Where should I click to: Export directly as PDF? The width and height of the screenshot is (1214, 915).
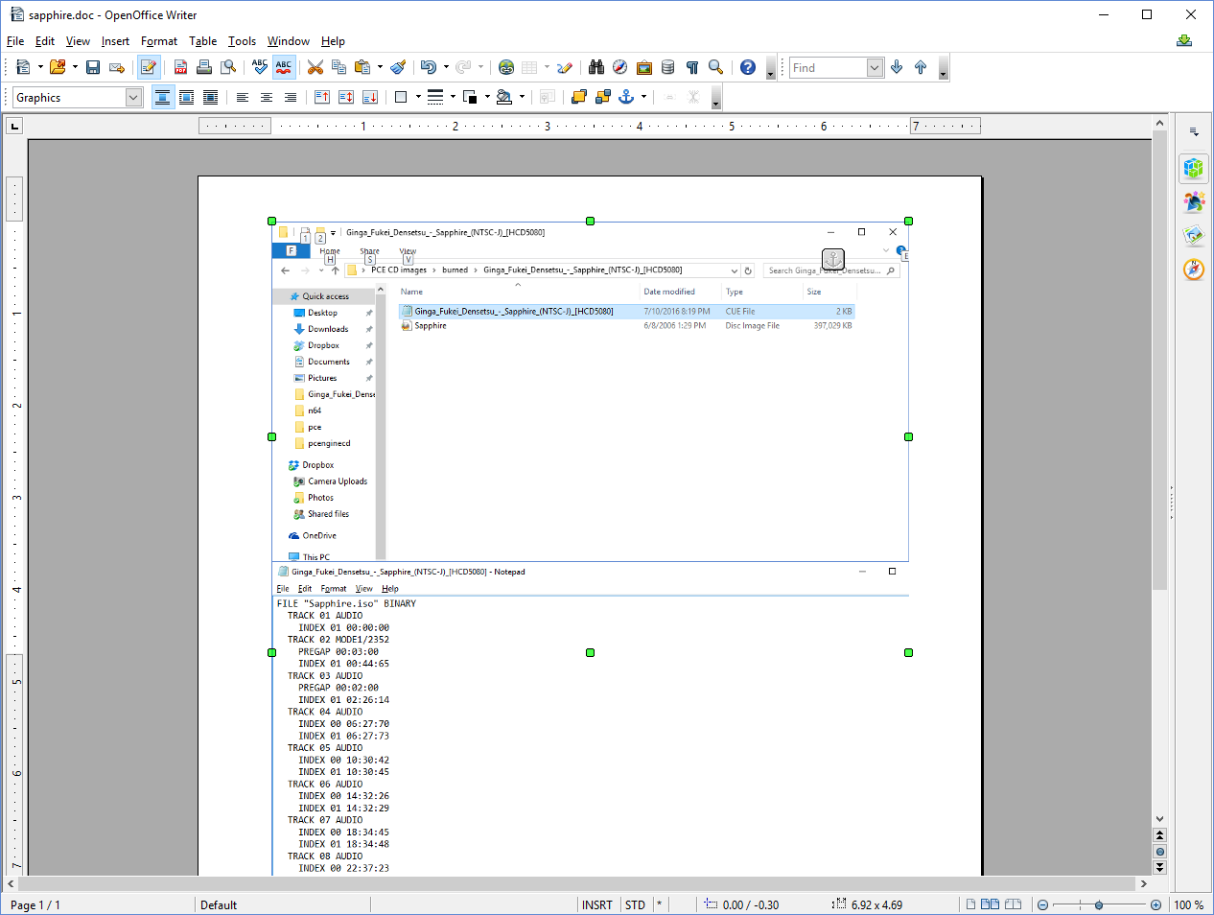pos(180,67)
